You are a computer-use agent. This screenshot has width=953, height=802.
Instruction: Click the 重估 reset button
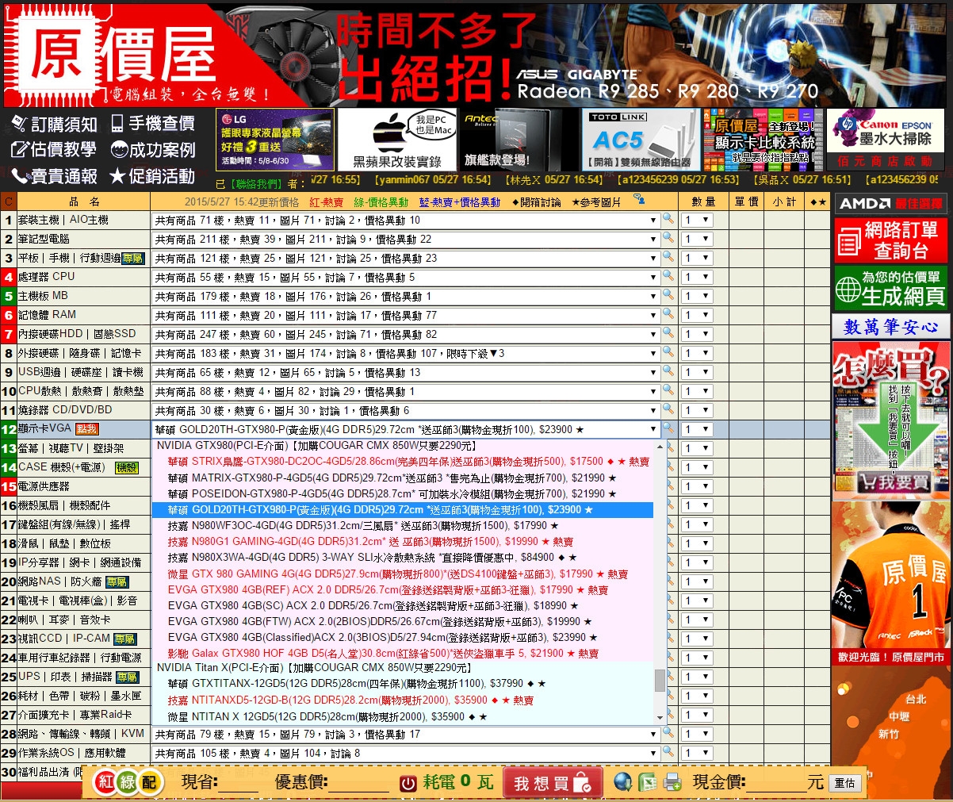coord(846,783)
